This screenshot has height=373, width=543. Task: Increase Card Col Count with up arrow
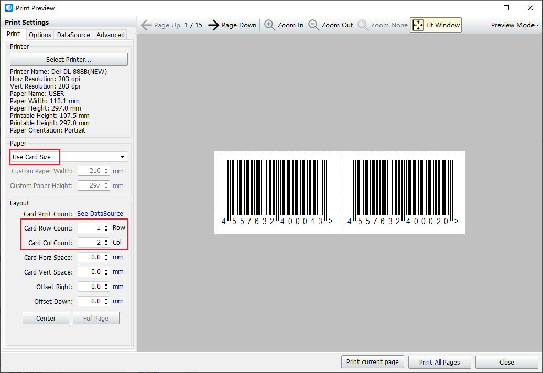[x=106, y=240]
